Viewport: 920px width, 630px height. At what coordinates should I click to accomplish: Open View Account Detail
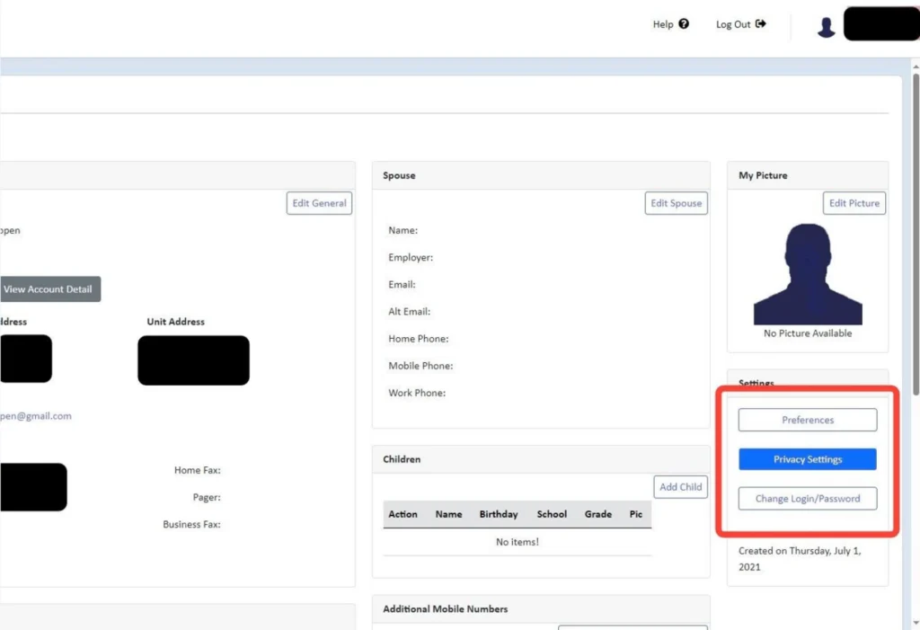[48, 289]
